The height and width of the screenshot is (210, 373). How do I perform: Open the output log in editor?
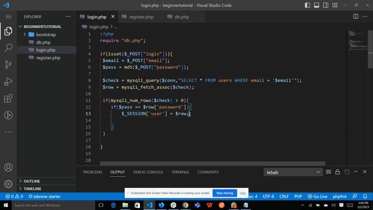click(x=347, y=172)
